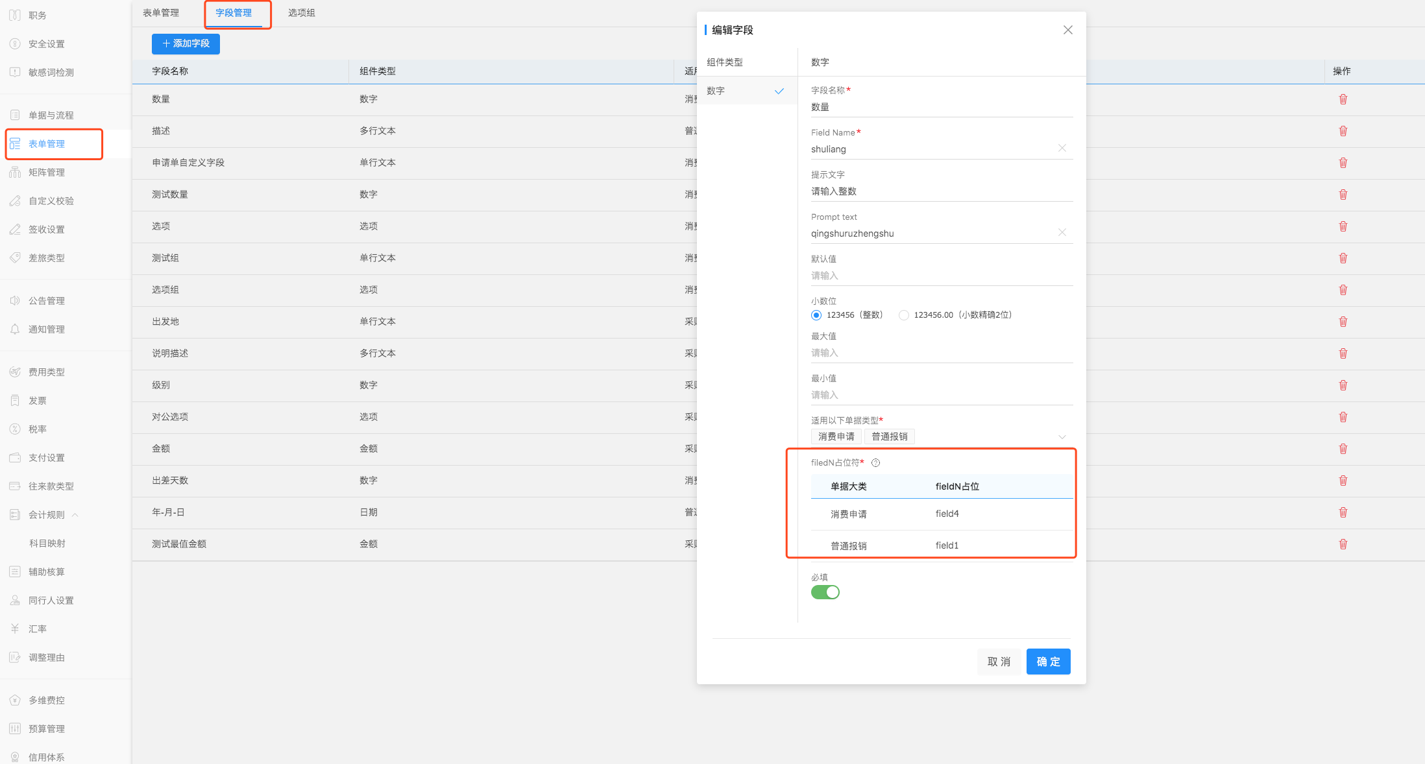Delete the 年-月-日 row
Viewport: 1425px width, 764px height.
(1343, 512)
